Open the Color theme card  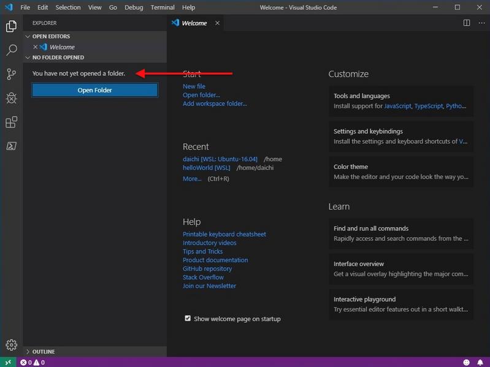click(x=401, y=172)
